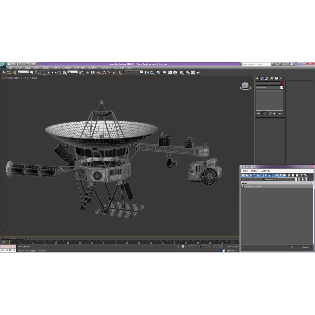Open the Curve Editor
Image resolution: width=315 pixels, height=315 pixels.
coord(170,73)
